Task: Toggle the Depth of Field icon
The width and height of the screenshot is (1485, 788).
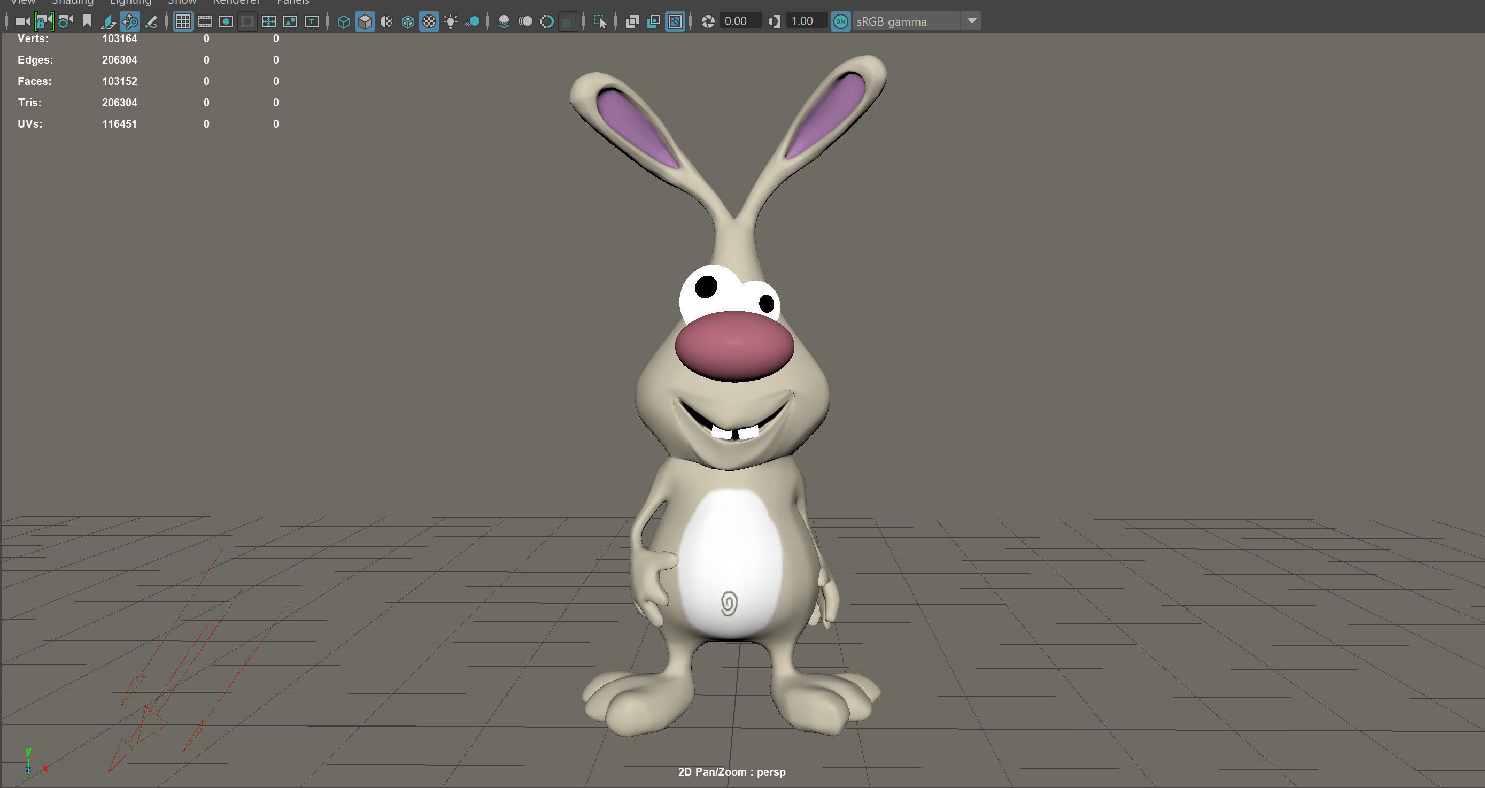Action: [568, 21]
